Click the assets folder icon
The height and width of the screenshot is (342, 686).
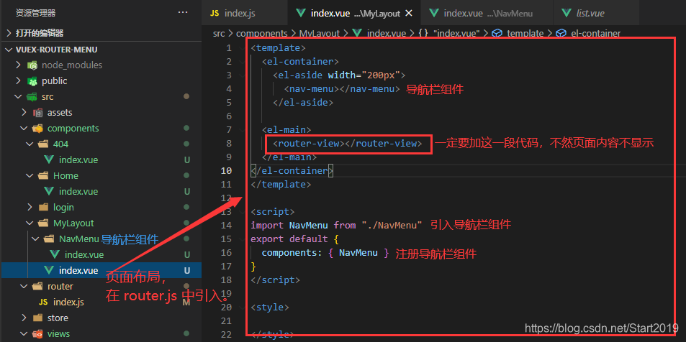(x=37, y=112)
